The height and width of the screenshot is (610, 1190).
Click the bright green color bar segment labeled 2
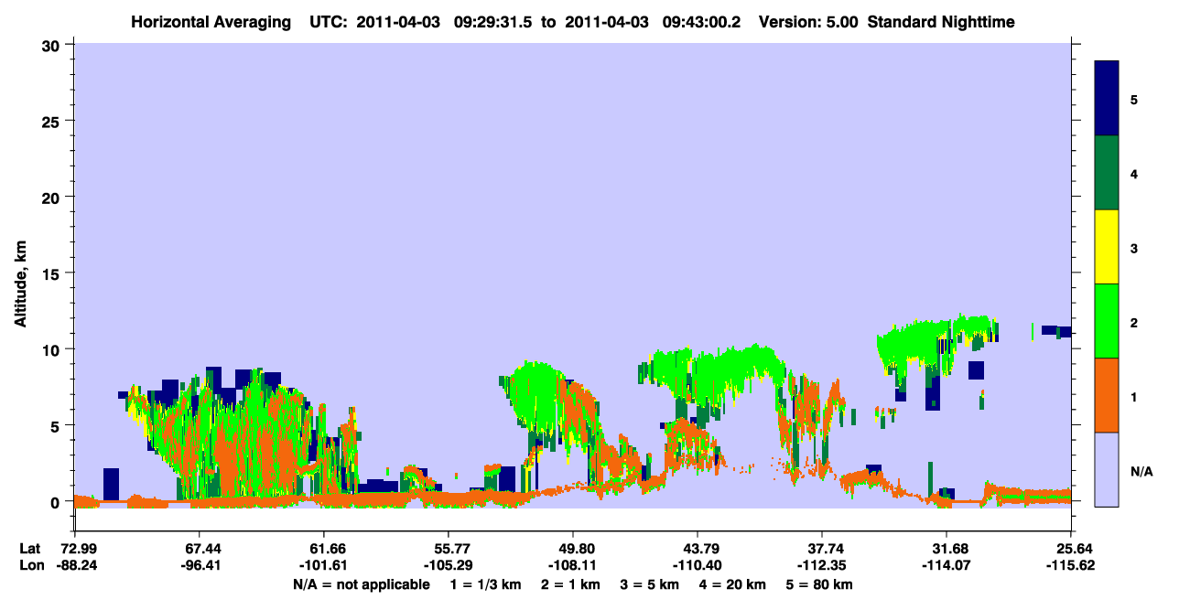(1107, 320)
